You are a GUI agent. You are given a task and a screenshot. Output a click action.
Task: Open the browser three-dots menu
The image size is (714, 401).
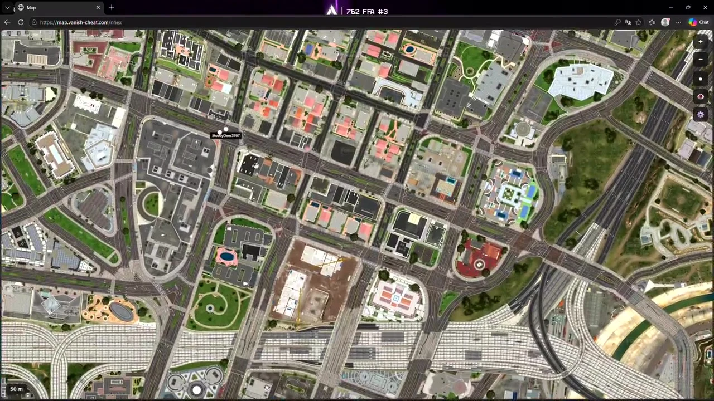coord(678,22)
